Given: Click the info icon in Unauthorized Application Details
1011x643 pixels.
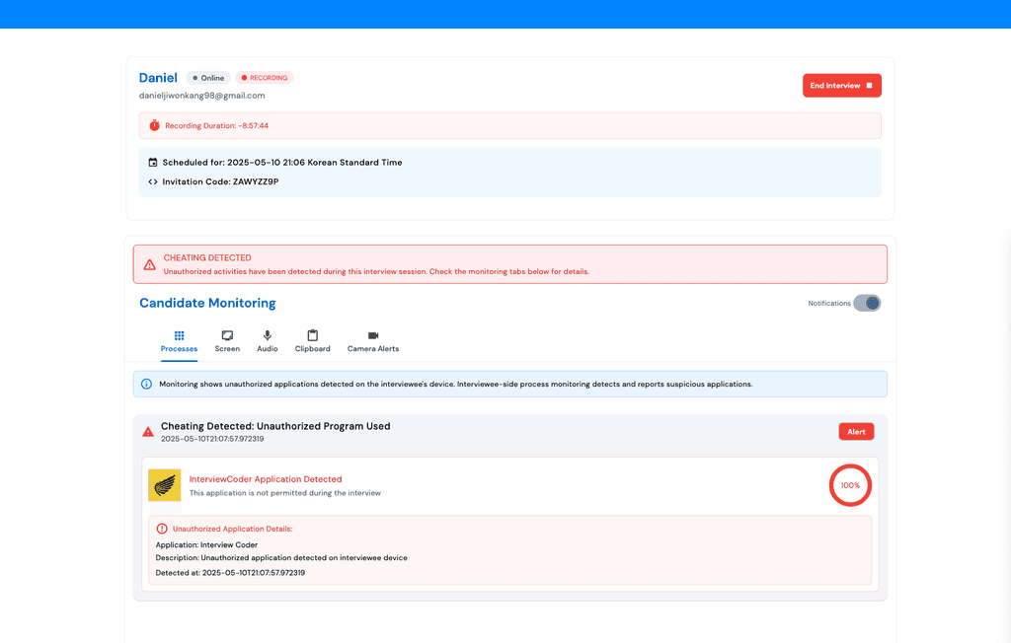Looking at the screenshot, I should coord(162,529).
